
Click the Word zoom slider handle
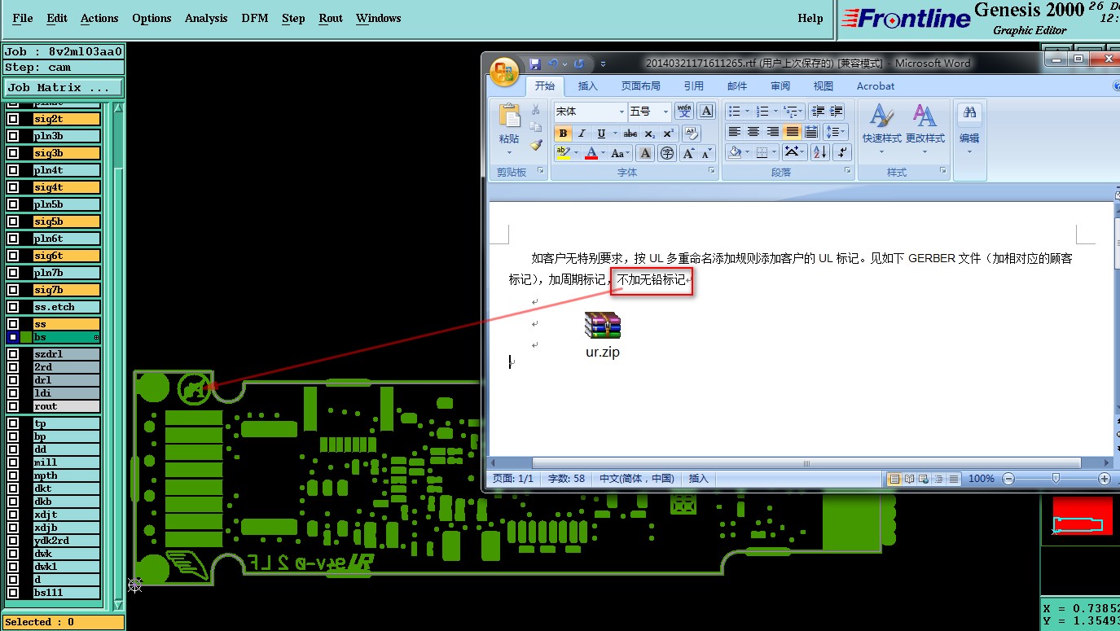pos(1056,479)
